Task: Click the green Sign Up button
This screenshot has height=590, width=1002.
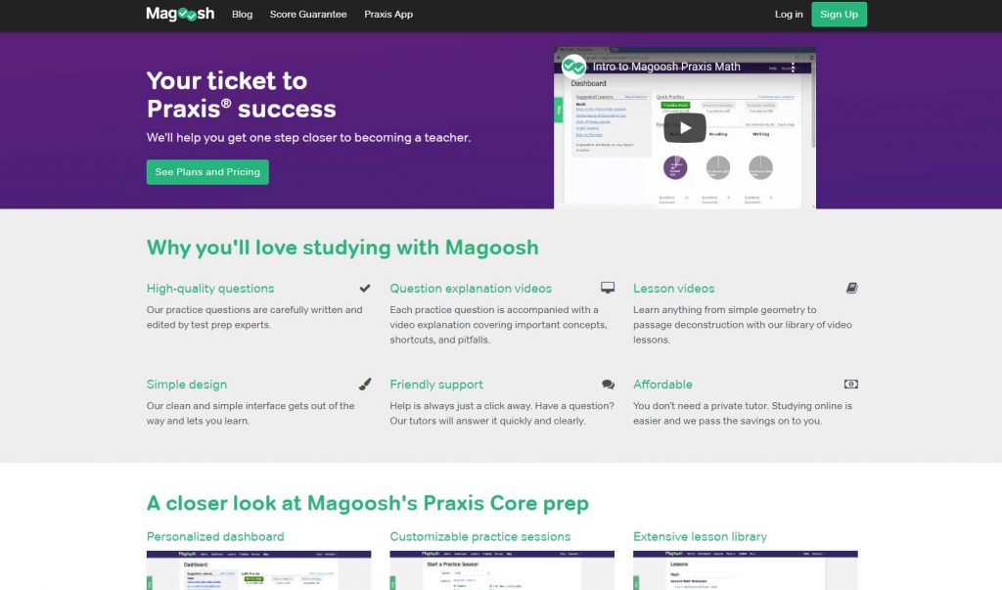Action: [x=839, y=14]
